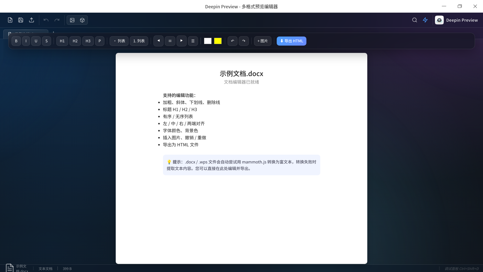Click the 399 B file size

click(x=67, y=269)
